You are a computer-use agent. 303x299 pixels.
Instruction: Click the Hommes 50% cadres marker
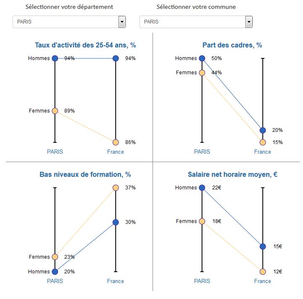[202, 58]
